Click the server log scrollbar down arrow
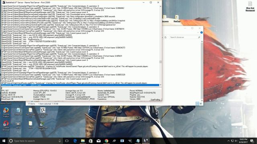The width and height of the screenshot is (257, 144). (160, 85)
